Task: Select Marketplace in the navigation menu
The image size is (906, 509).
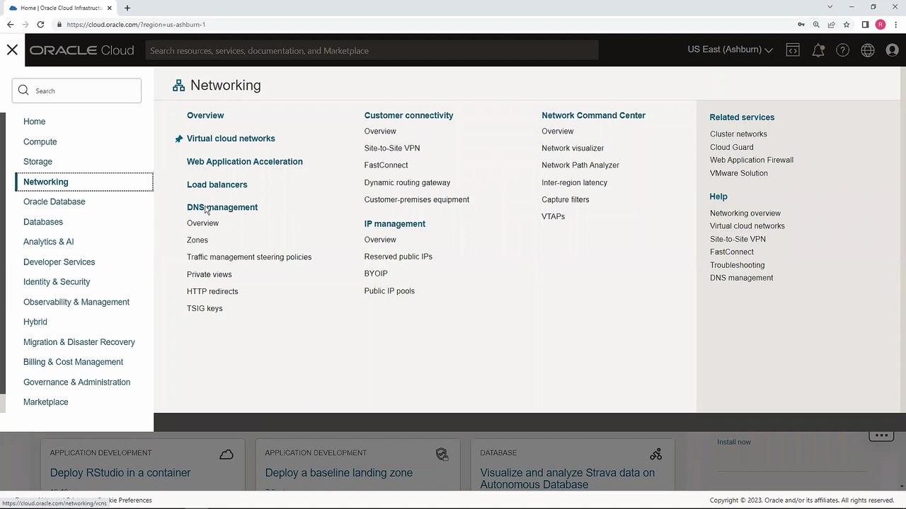Action: click(x=45, y=402)
